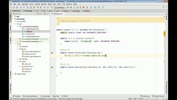The height and width of the screenshot is (100, 177).
Task: Run the app with the green play icon
Action: point(68,7)
